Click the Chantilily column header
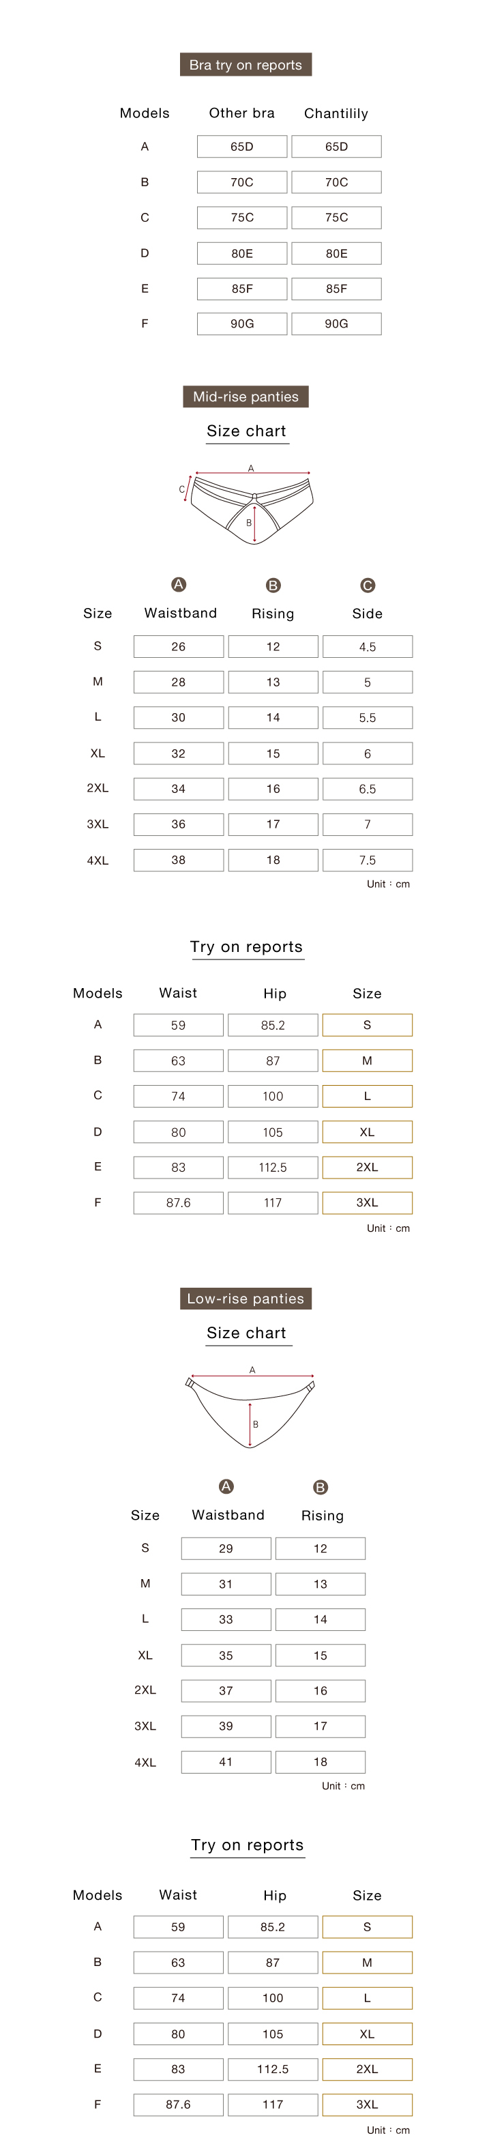Screen dimensions: 491x2153 336,114
